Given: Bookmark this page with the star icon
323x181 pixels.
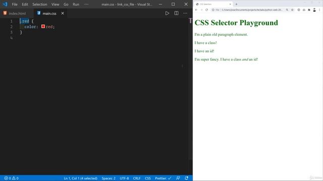Looking at the screenshot, I should (x=292, y=10).
